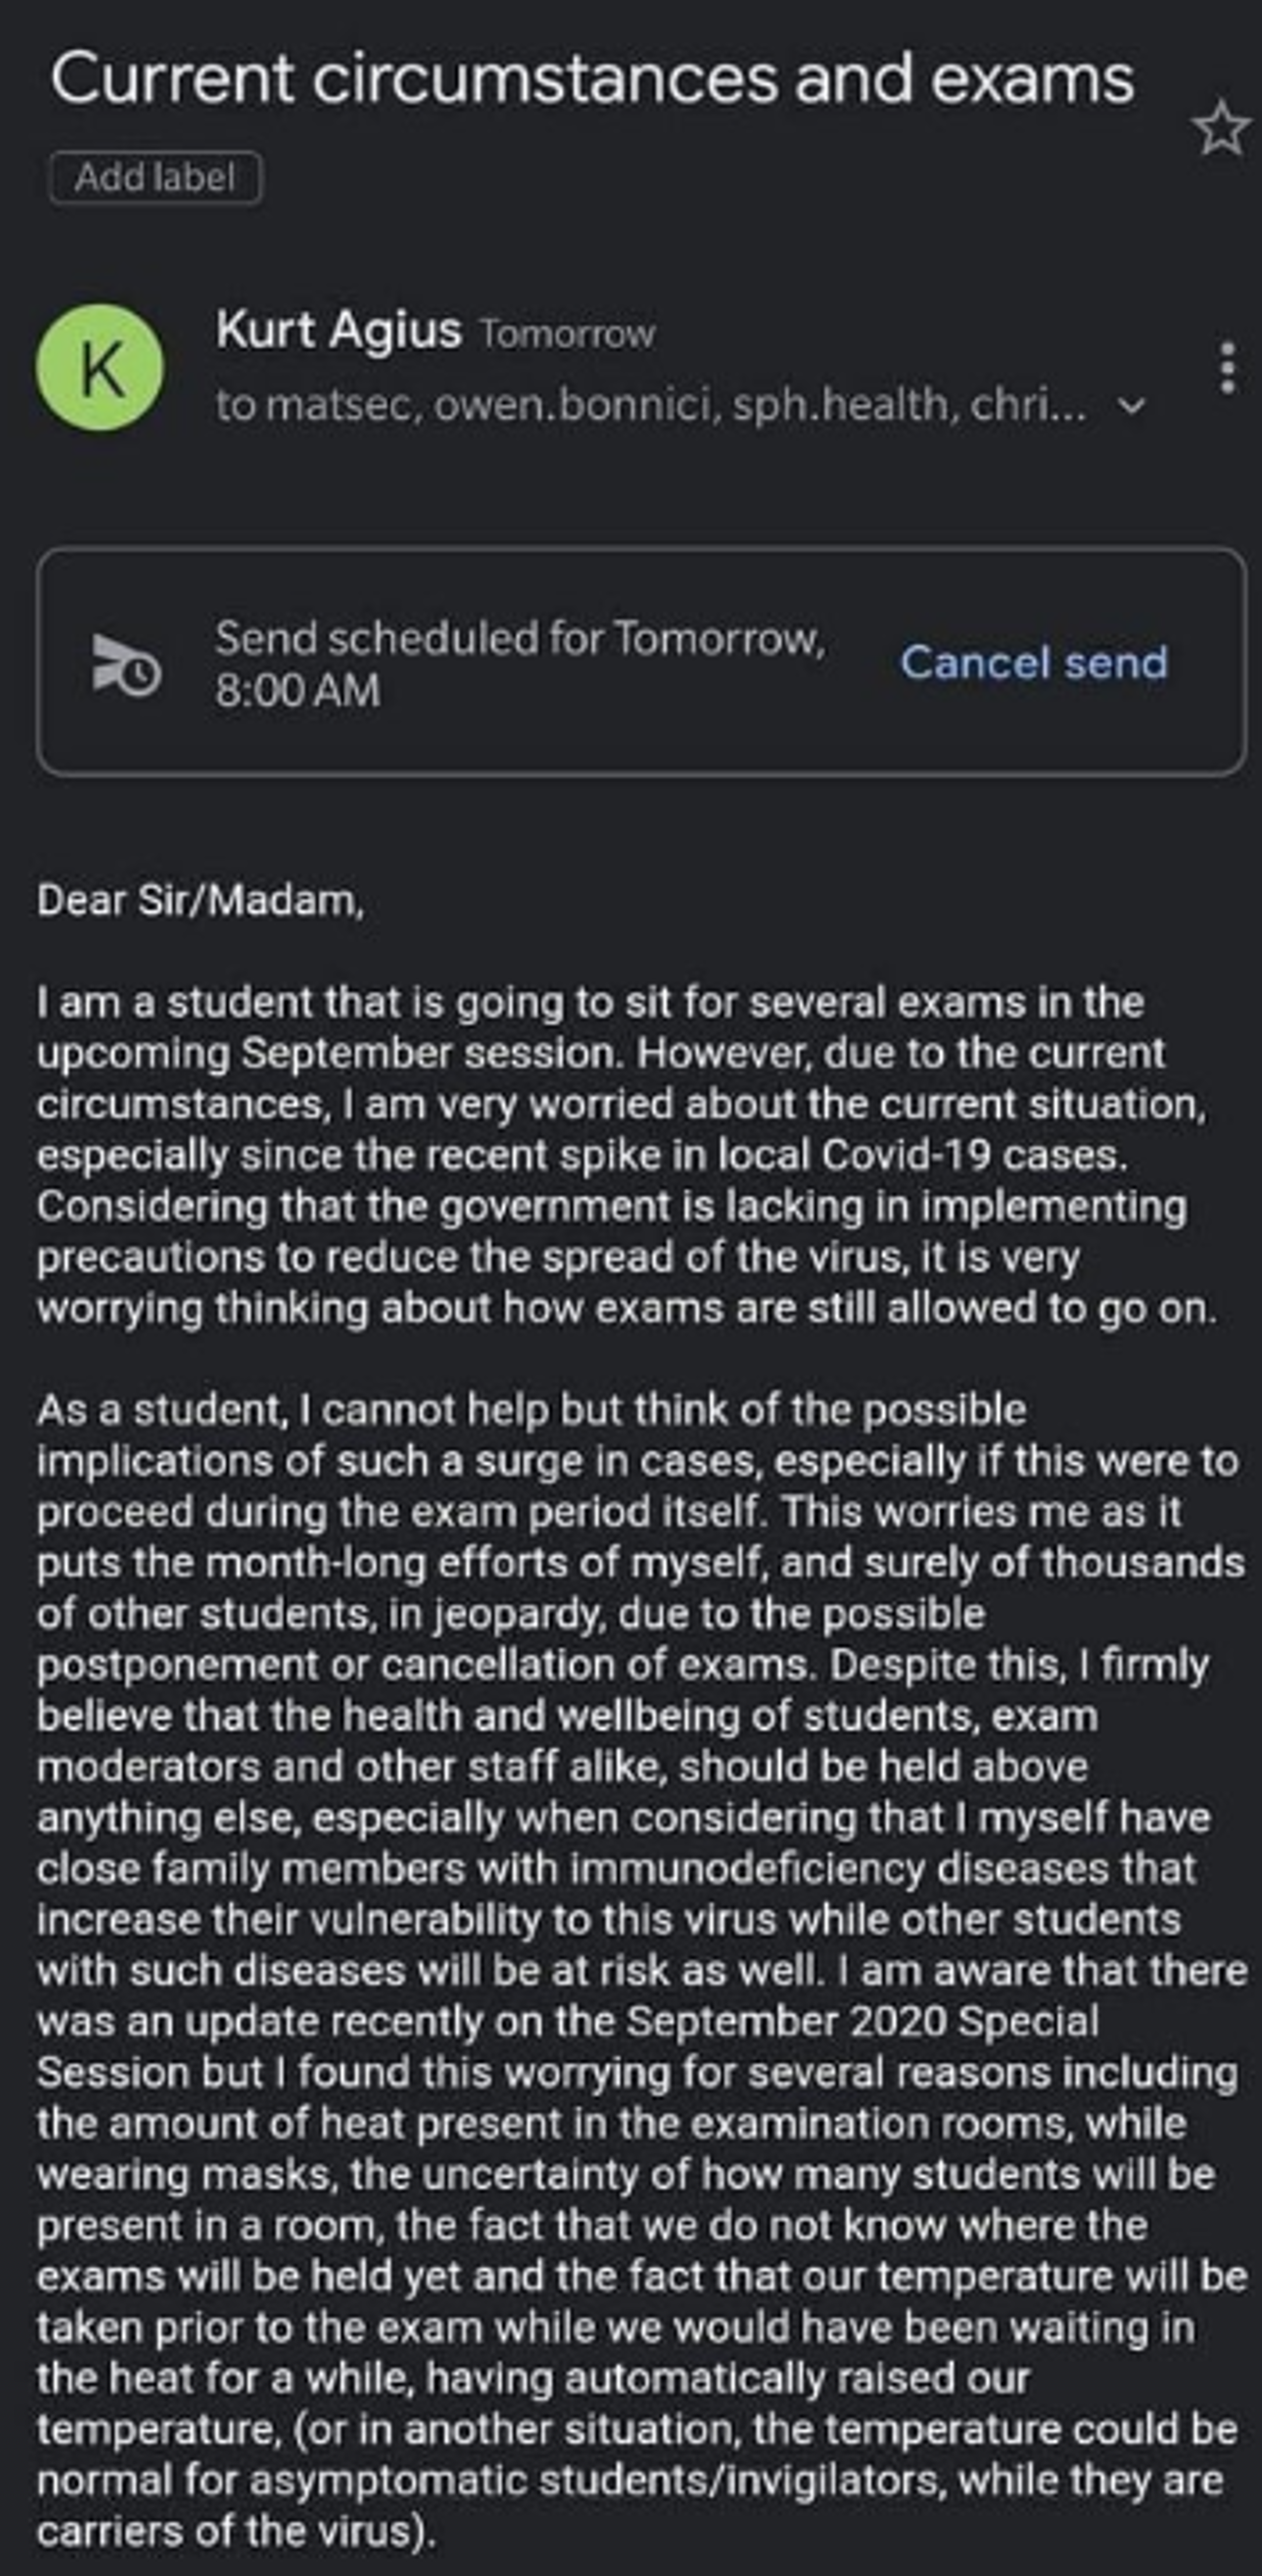The width and height of the screenshot is (1262, 2576).
Task: Click the Add label button
Action: coord(155,178)
